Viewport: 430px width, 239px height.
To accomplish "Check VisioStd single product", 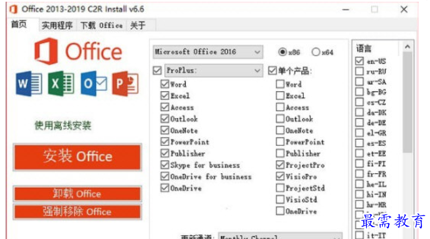I will (280, 199).
